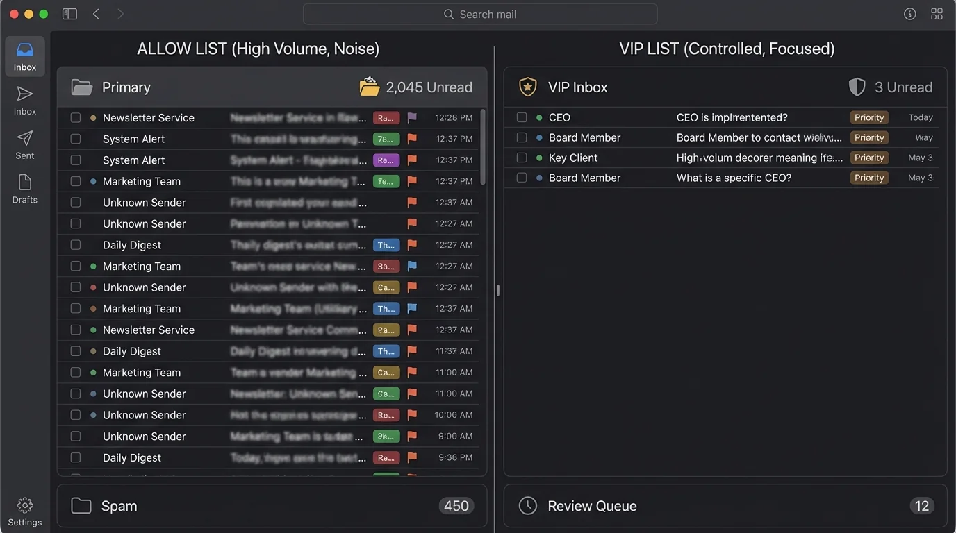The width and height of the screenshot is (956, 533).
Task: Click the back navigation arrow in the toolbar
Action: 96,13
